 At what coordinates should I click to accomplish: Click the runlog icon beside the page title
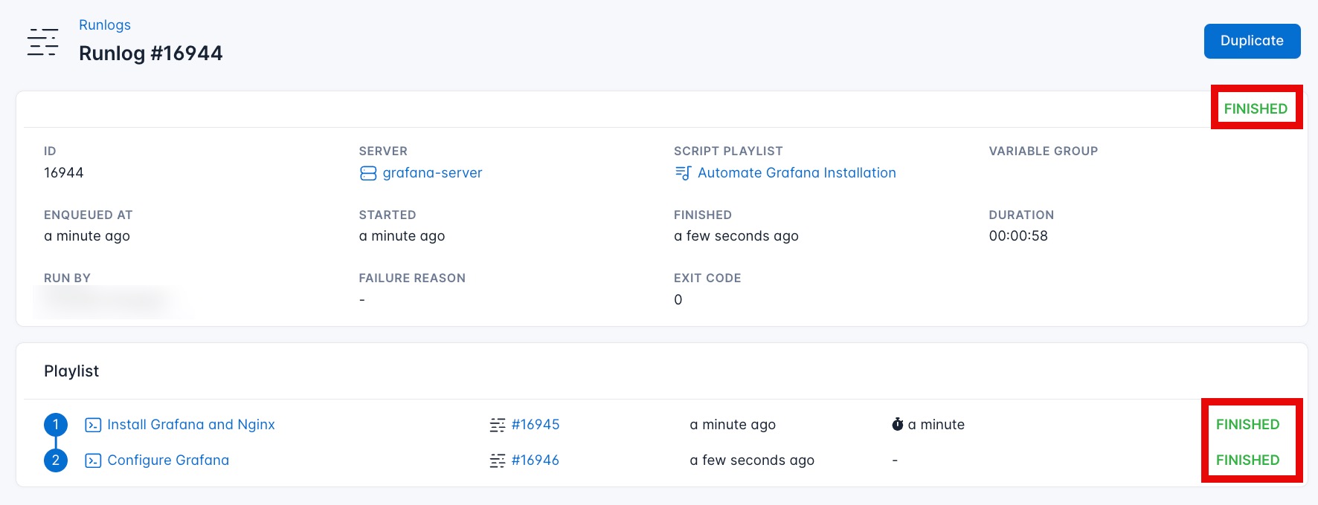coord(42,42)
